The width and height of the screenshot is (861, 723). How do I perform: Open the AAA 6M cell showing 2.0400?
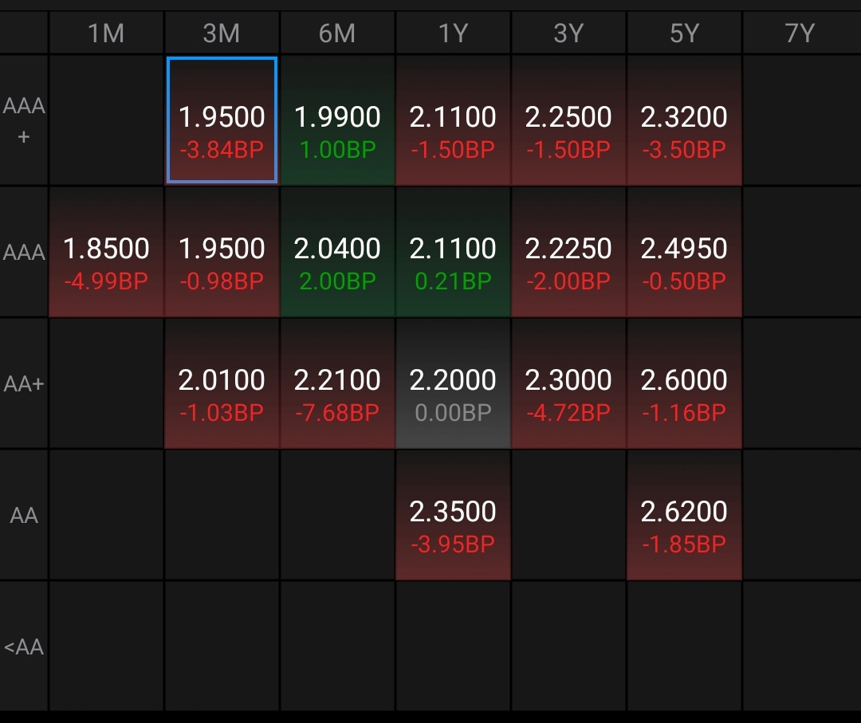(x=337, y=252)
